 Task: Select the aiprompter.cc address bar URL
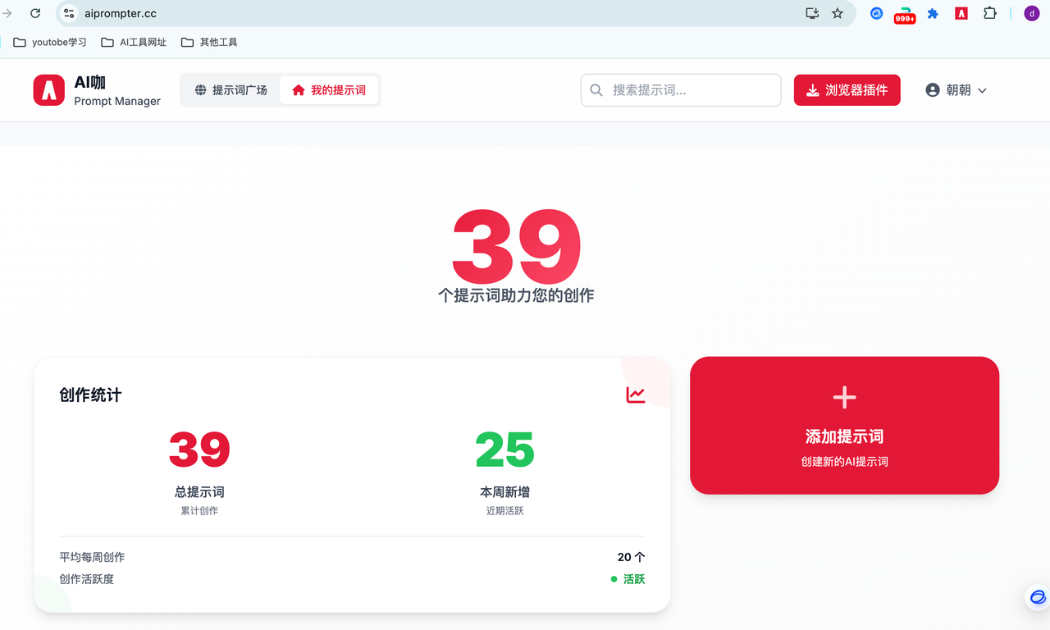tap(121, 13)
